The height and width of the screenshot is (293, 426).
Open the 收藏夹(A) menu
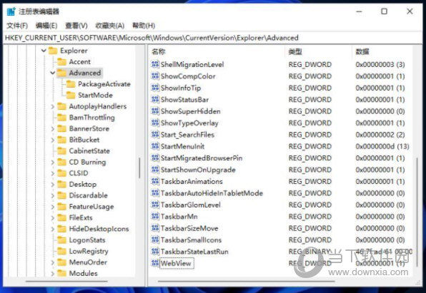pyautogui.click(x=110, y=26)
